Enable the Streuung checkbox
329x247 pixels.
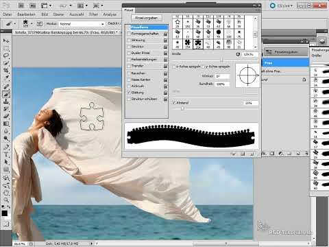[x=129, y=40]
